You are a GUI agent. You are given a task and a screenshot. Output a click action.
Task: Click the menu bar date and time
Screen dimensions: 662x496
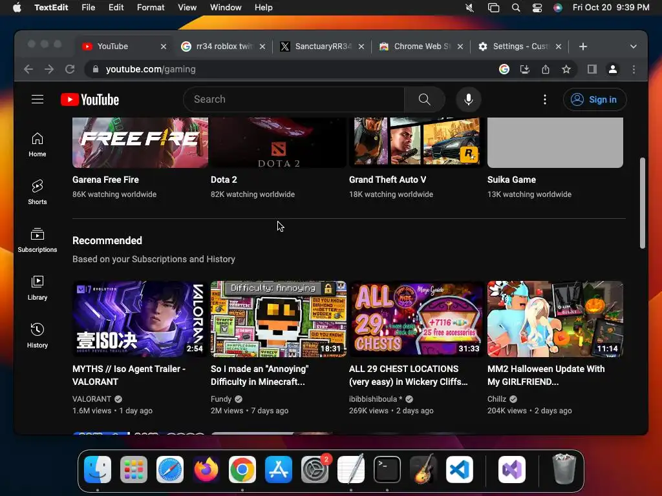(611, 8)
